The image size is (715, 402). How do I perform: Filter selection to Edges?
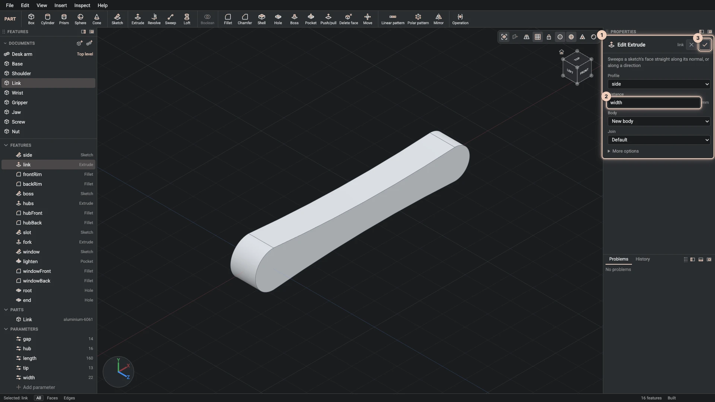[x=69, y=398]
